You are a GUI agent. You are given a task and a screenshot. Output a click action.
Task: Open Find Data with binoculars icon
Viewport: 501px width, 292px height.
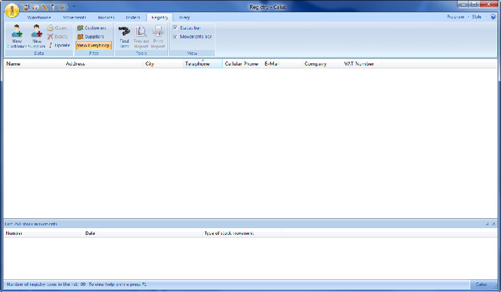pos(124,36)
